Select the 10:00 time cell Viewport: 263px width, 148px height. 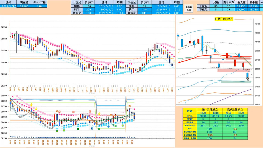point(120,13)
